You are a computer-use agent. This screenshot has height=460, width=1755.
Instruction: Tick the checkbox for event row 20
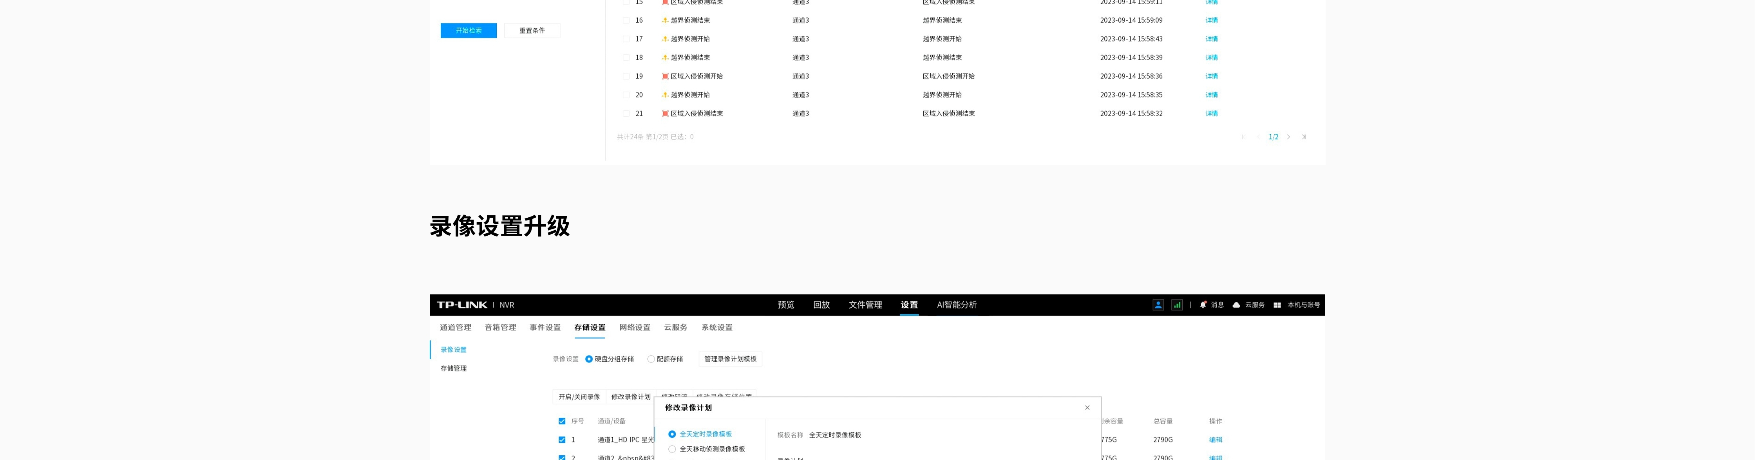point(626,95)
